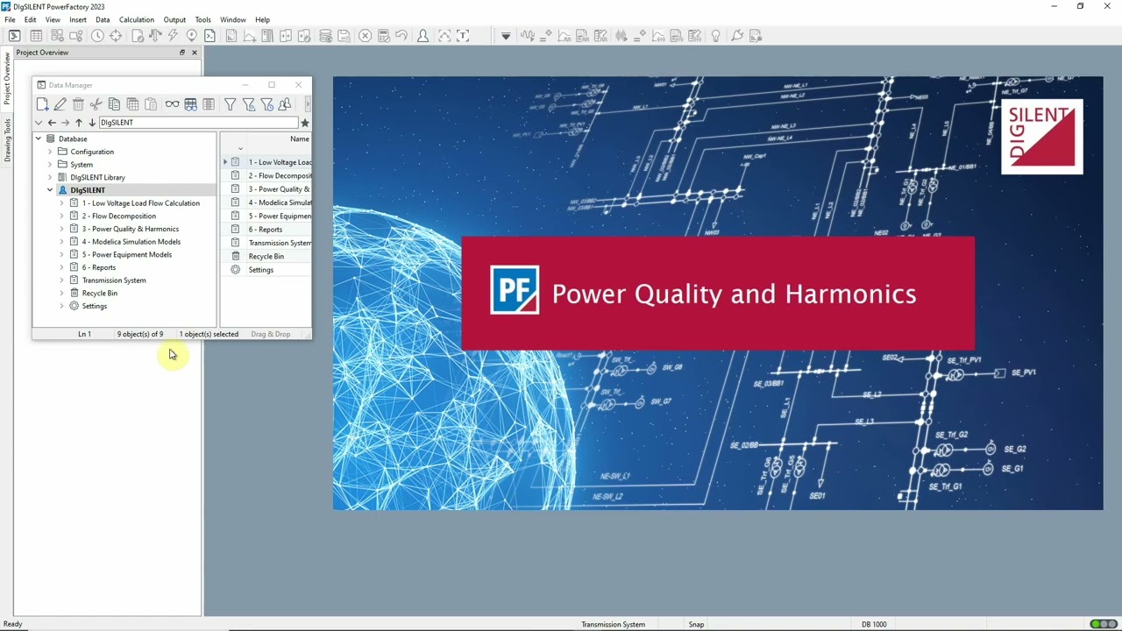1122x631 pixels.
Task: Select the Recycle Bin row in right list
Action: [x=266, y=257]
